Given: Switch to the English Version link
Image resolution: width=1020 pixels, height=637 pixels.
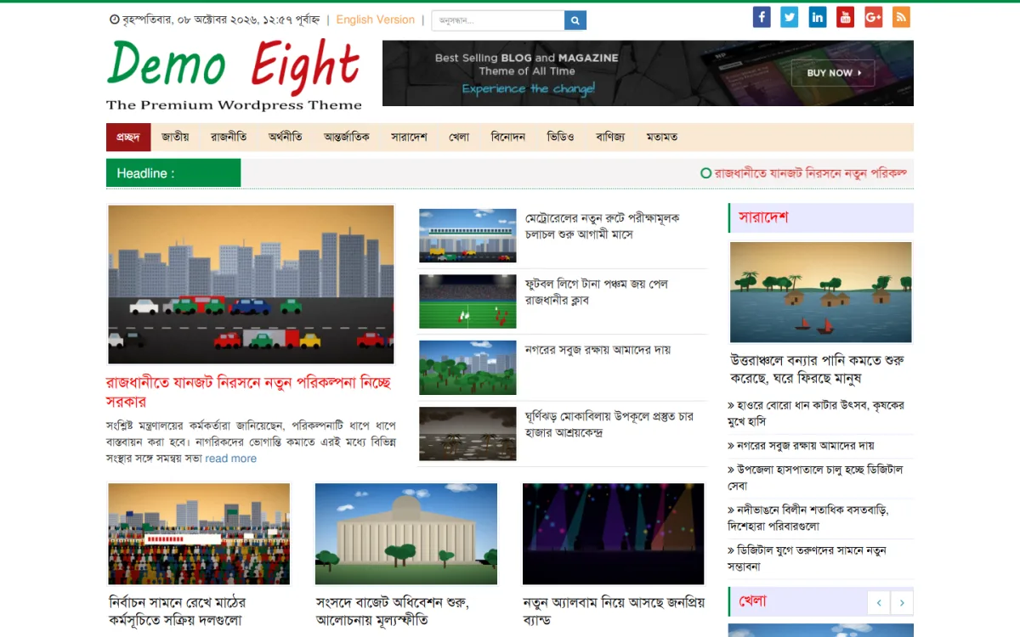Looking at the screenshot, I should (376, 20).
